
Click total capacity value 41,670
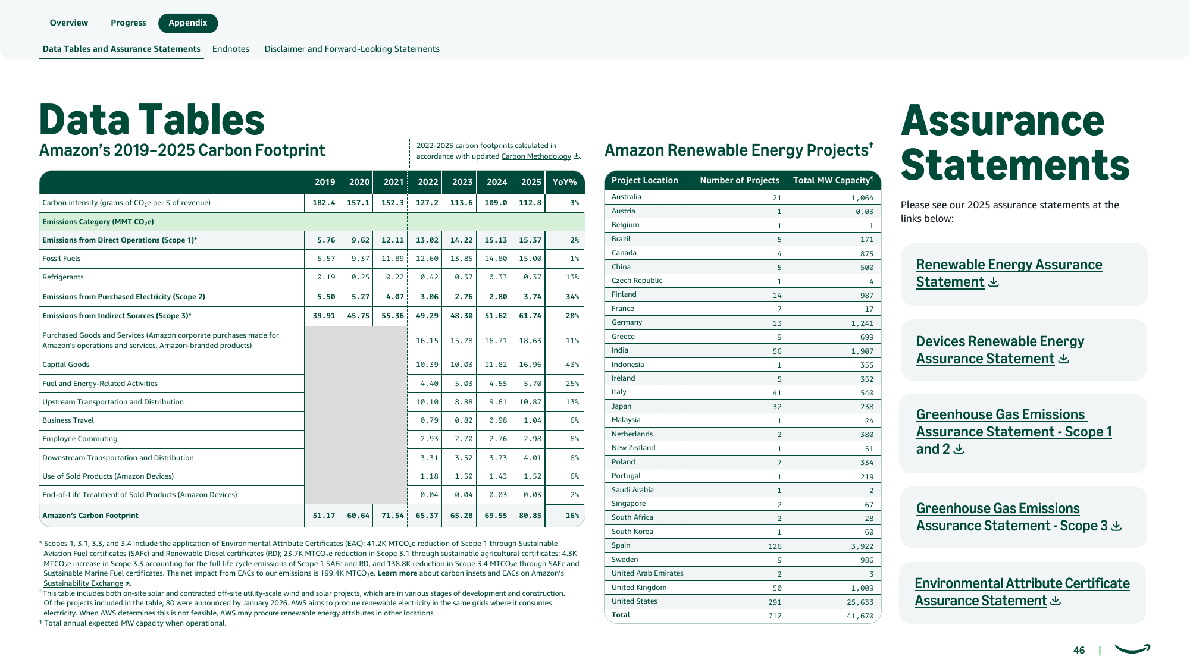860,616
